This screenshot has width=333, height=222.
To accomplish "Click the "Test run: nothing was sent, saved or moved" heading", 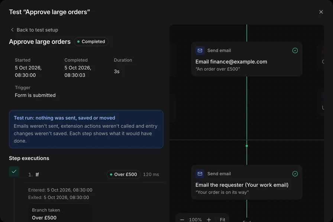I will point(65,118).
